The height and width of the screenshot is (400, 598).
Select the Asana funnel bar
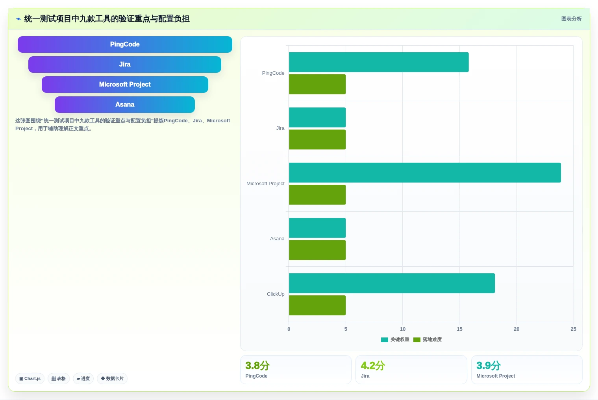[x=125, y=105]
